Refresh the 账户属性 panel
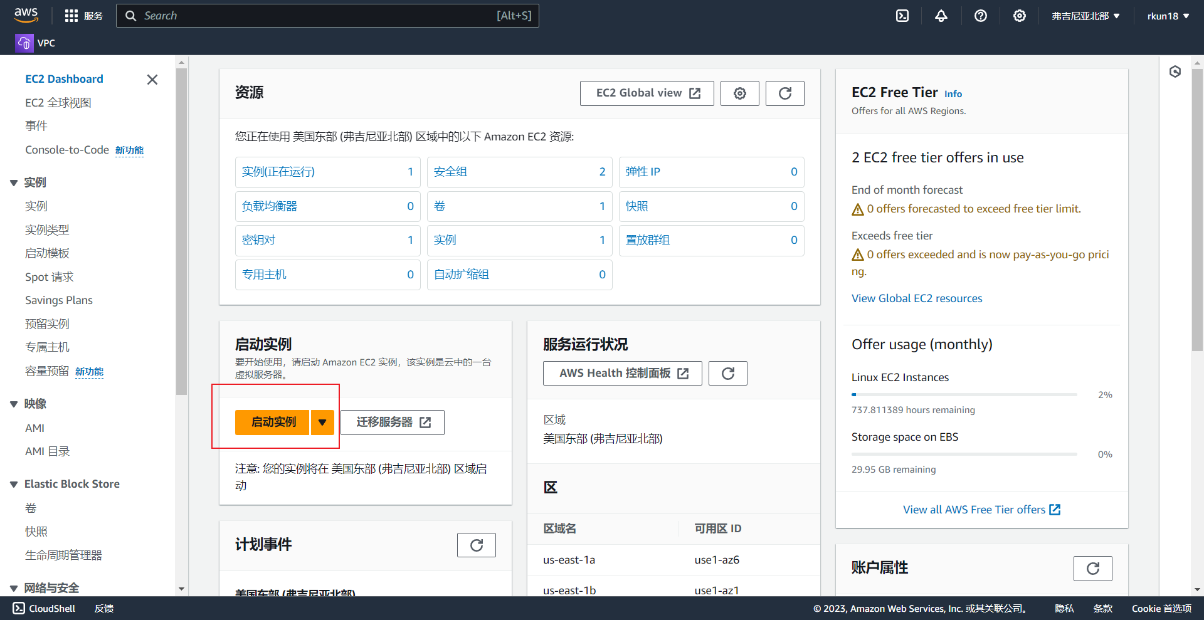This screenshot has height=620, width=1204. pos(1093,569)
